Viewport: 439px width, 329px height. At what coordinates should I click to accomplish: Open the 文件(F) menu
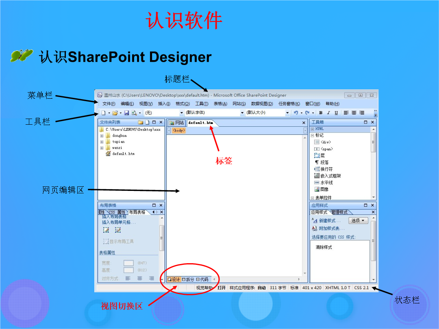109,104
